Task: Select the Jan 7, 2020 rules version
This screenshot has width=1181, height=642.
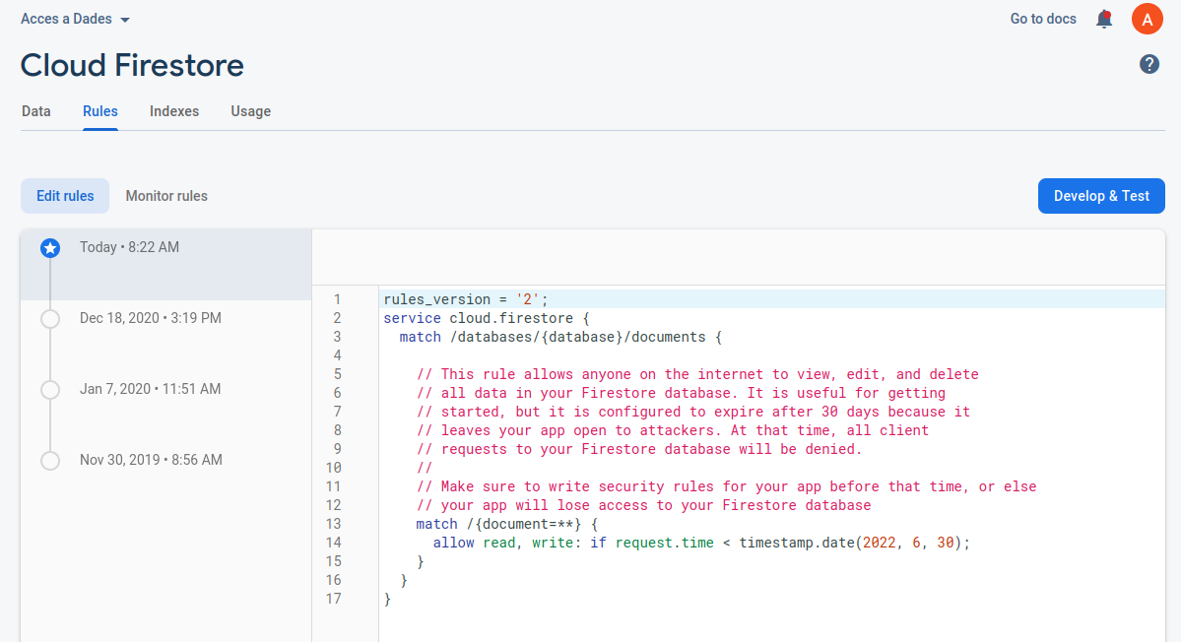Action: pos(150,389)
